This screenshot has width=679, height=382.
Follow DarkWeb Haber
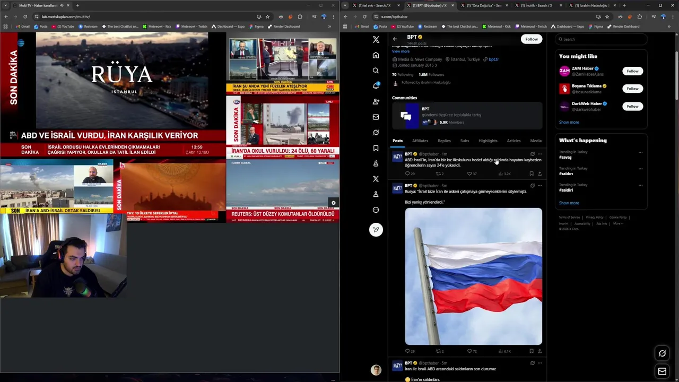[632, 106]
